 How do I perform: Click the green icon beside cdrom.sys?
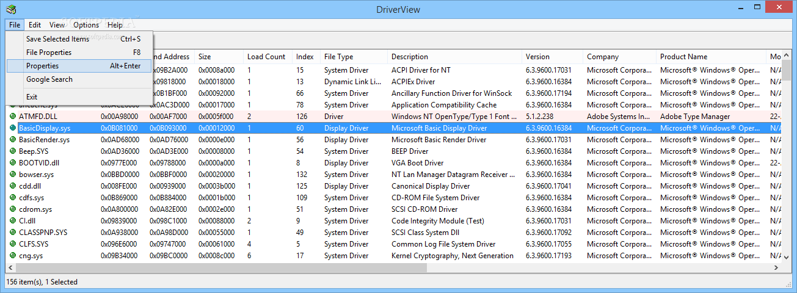(13, 209)
